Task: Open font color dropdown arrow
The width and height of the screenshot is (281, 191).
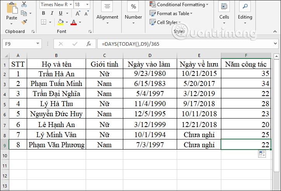Action: point(80,22)
